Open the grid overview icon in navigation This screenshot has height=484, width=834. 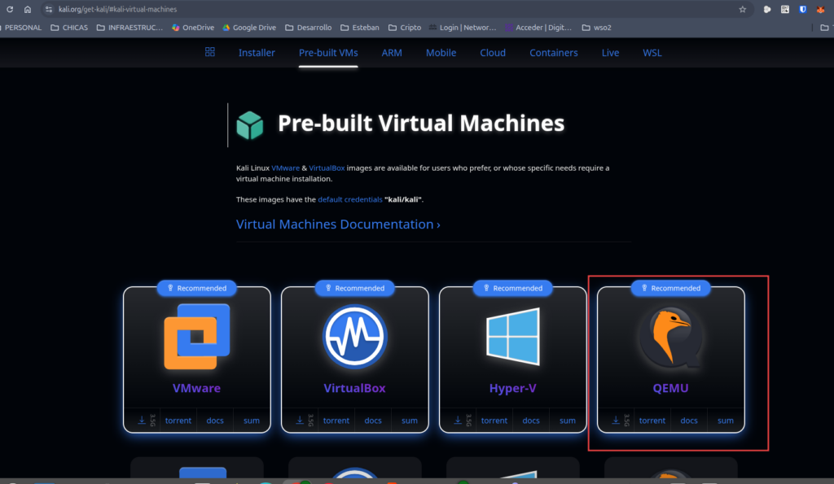[210, 52]
